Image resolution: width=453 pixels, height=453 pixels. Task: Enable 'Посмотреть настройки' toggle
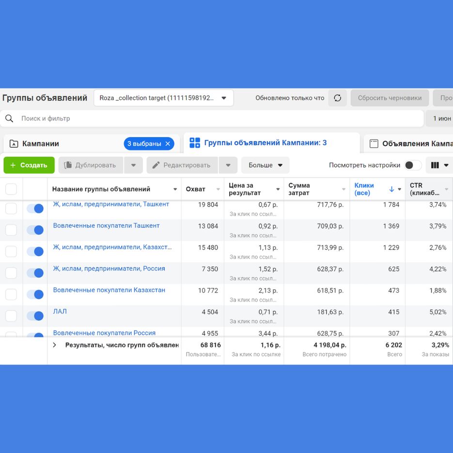click(413, 165)
